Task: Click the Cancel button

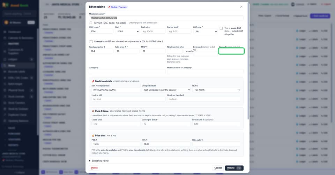Action: [x=218, y=168]
